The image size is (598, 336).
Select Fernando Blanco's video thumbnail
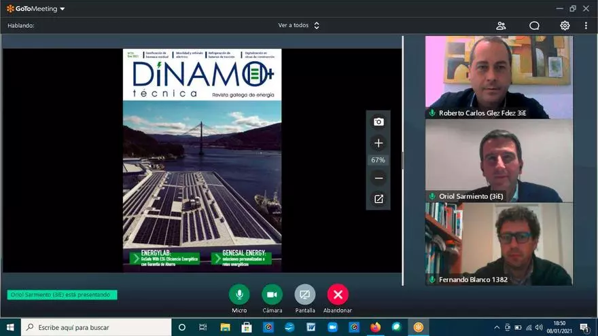click(499, 244)
